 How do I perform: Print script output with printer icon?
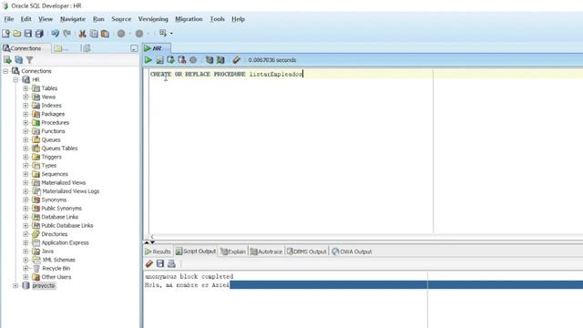(x=171, y=263)
